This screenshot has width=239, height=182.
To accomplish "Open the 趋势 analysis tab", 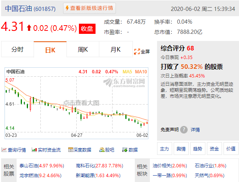I will 198,149.
